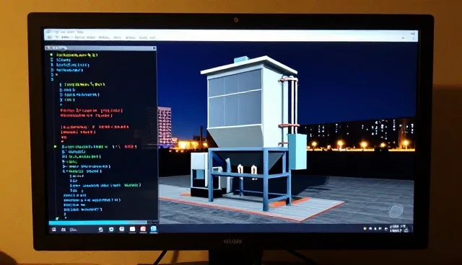This screenshot has height=265, width=462.
Task: Click the orientation gizmo in the 3D viewport
Action: [396, 211]
